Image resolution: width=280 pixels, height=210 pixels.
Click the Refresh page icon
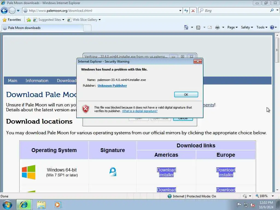(x=186, y=11)
